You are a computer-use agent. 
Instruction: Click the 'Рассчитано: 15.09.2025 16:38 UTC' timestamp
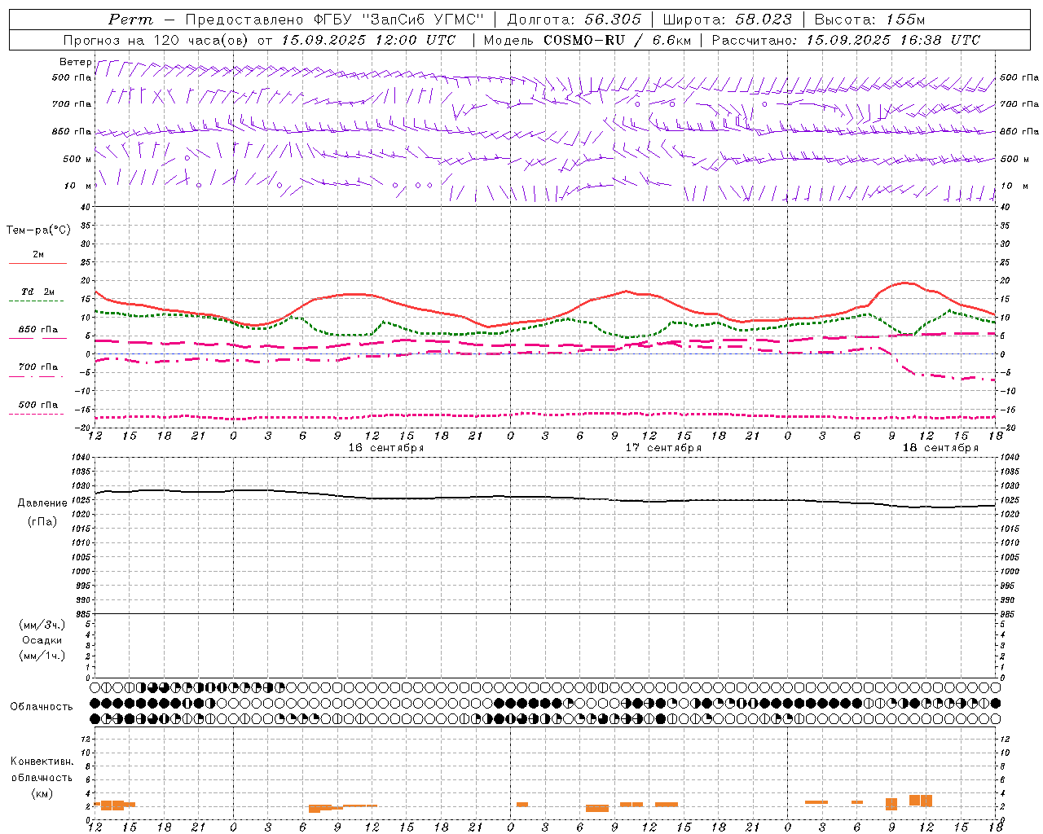click(846, 40)
